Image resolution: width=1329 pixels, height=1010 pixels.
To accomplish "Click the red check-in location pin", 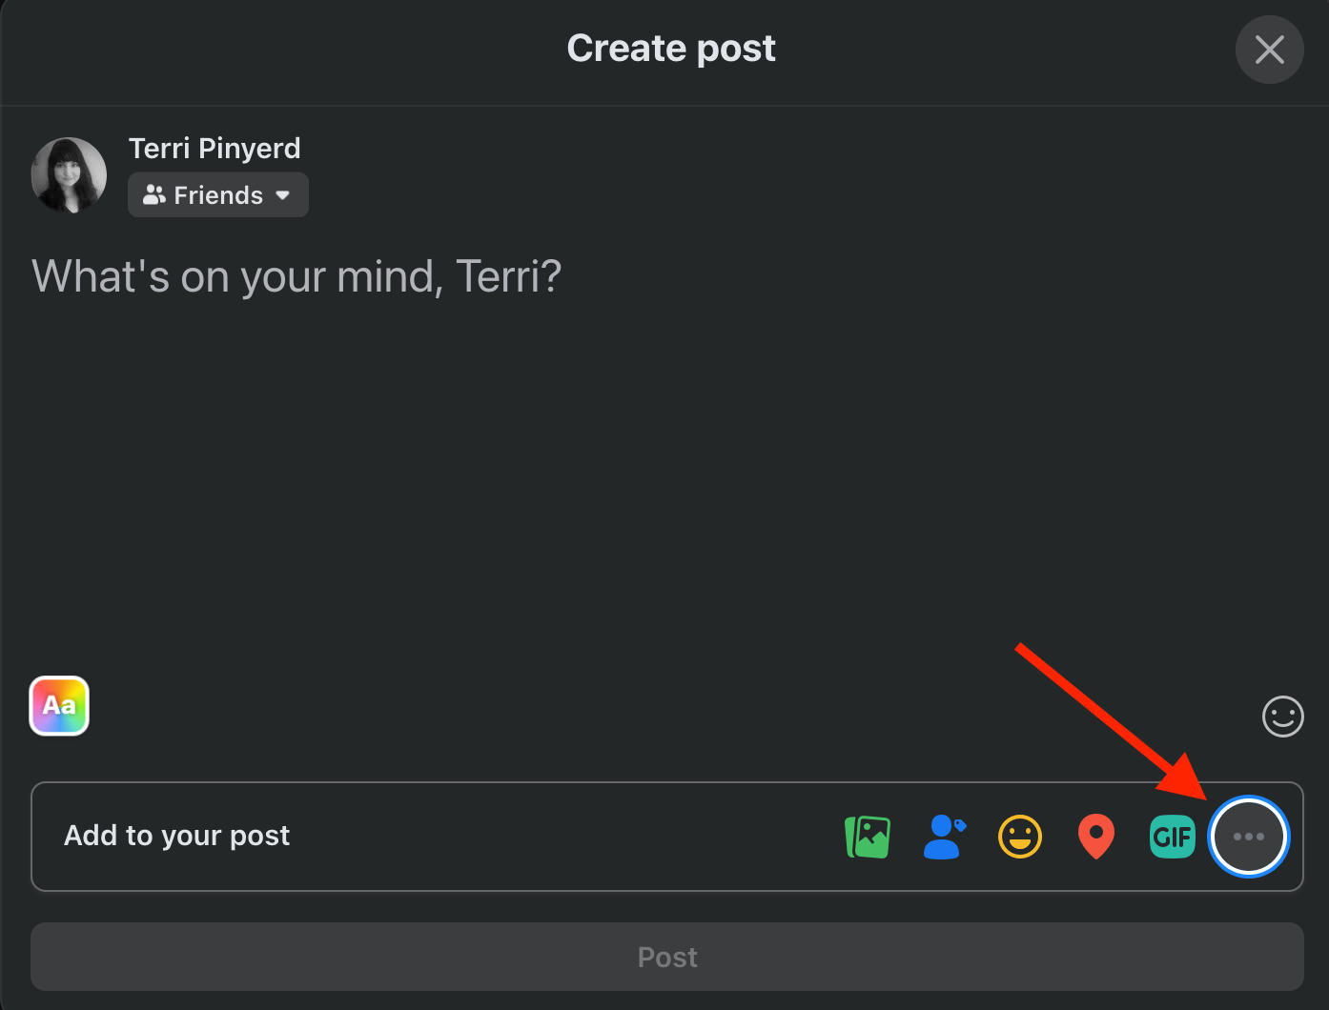I will point(1096,837).
